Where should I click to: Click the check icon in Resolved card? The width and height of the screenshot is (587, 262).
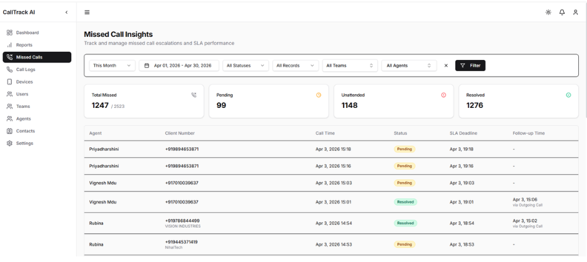click(x=568, y=95)
